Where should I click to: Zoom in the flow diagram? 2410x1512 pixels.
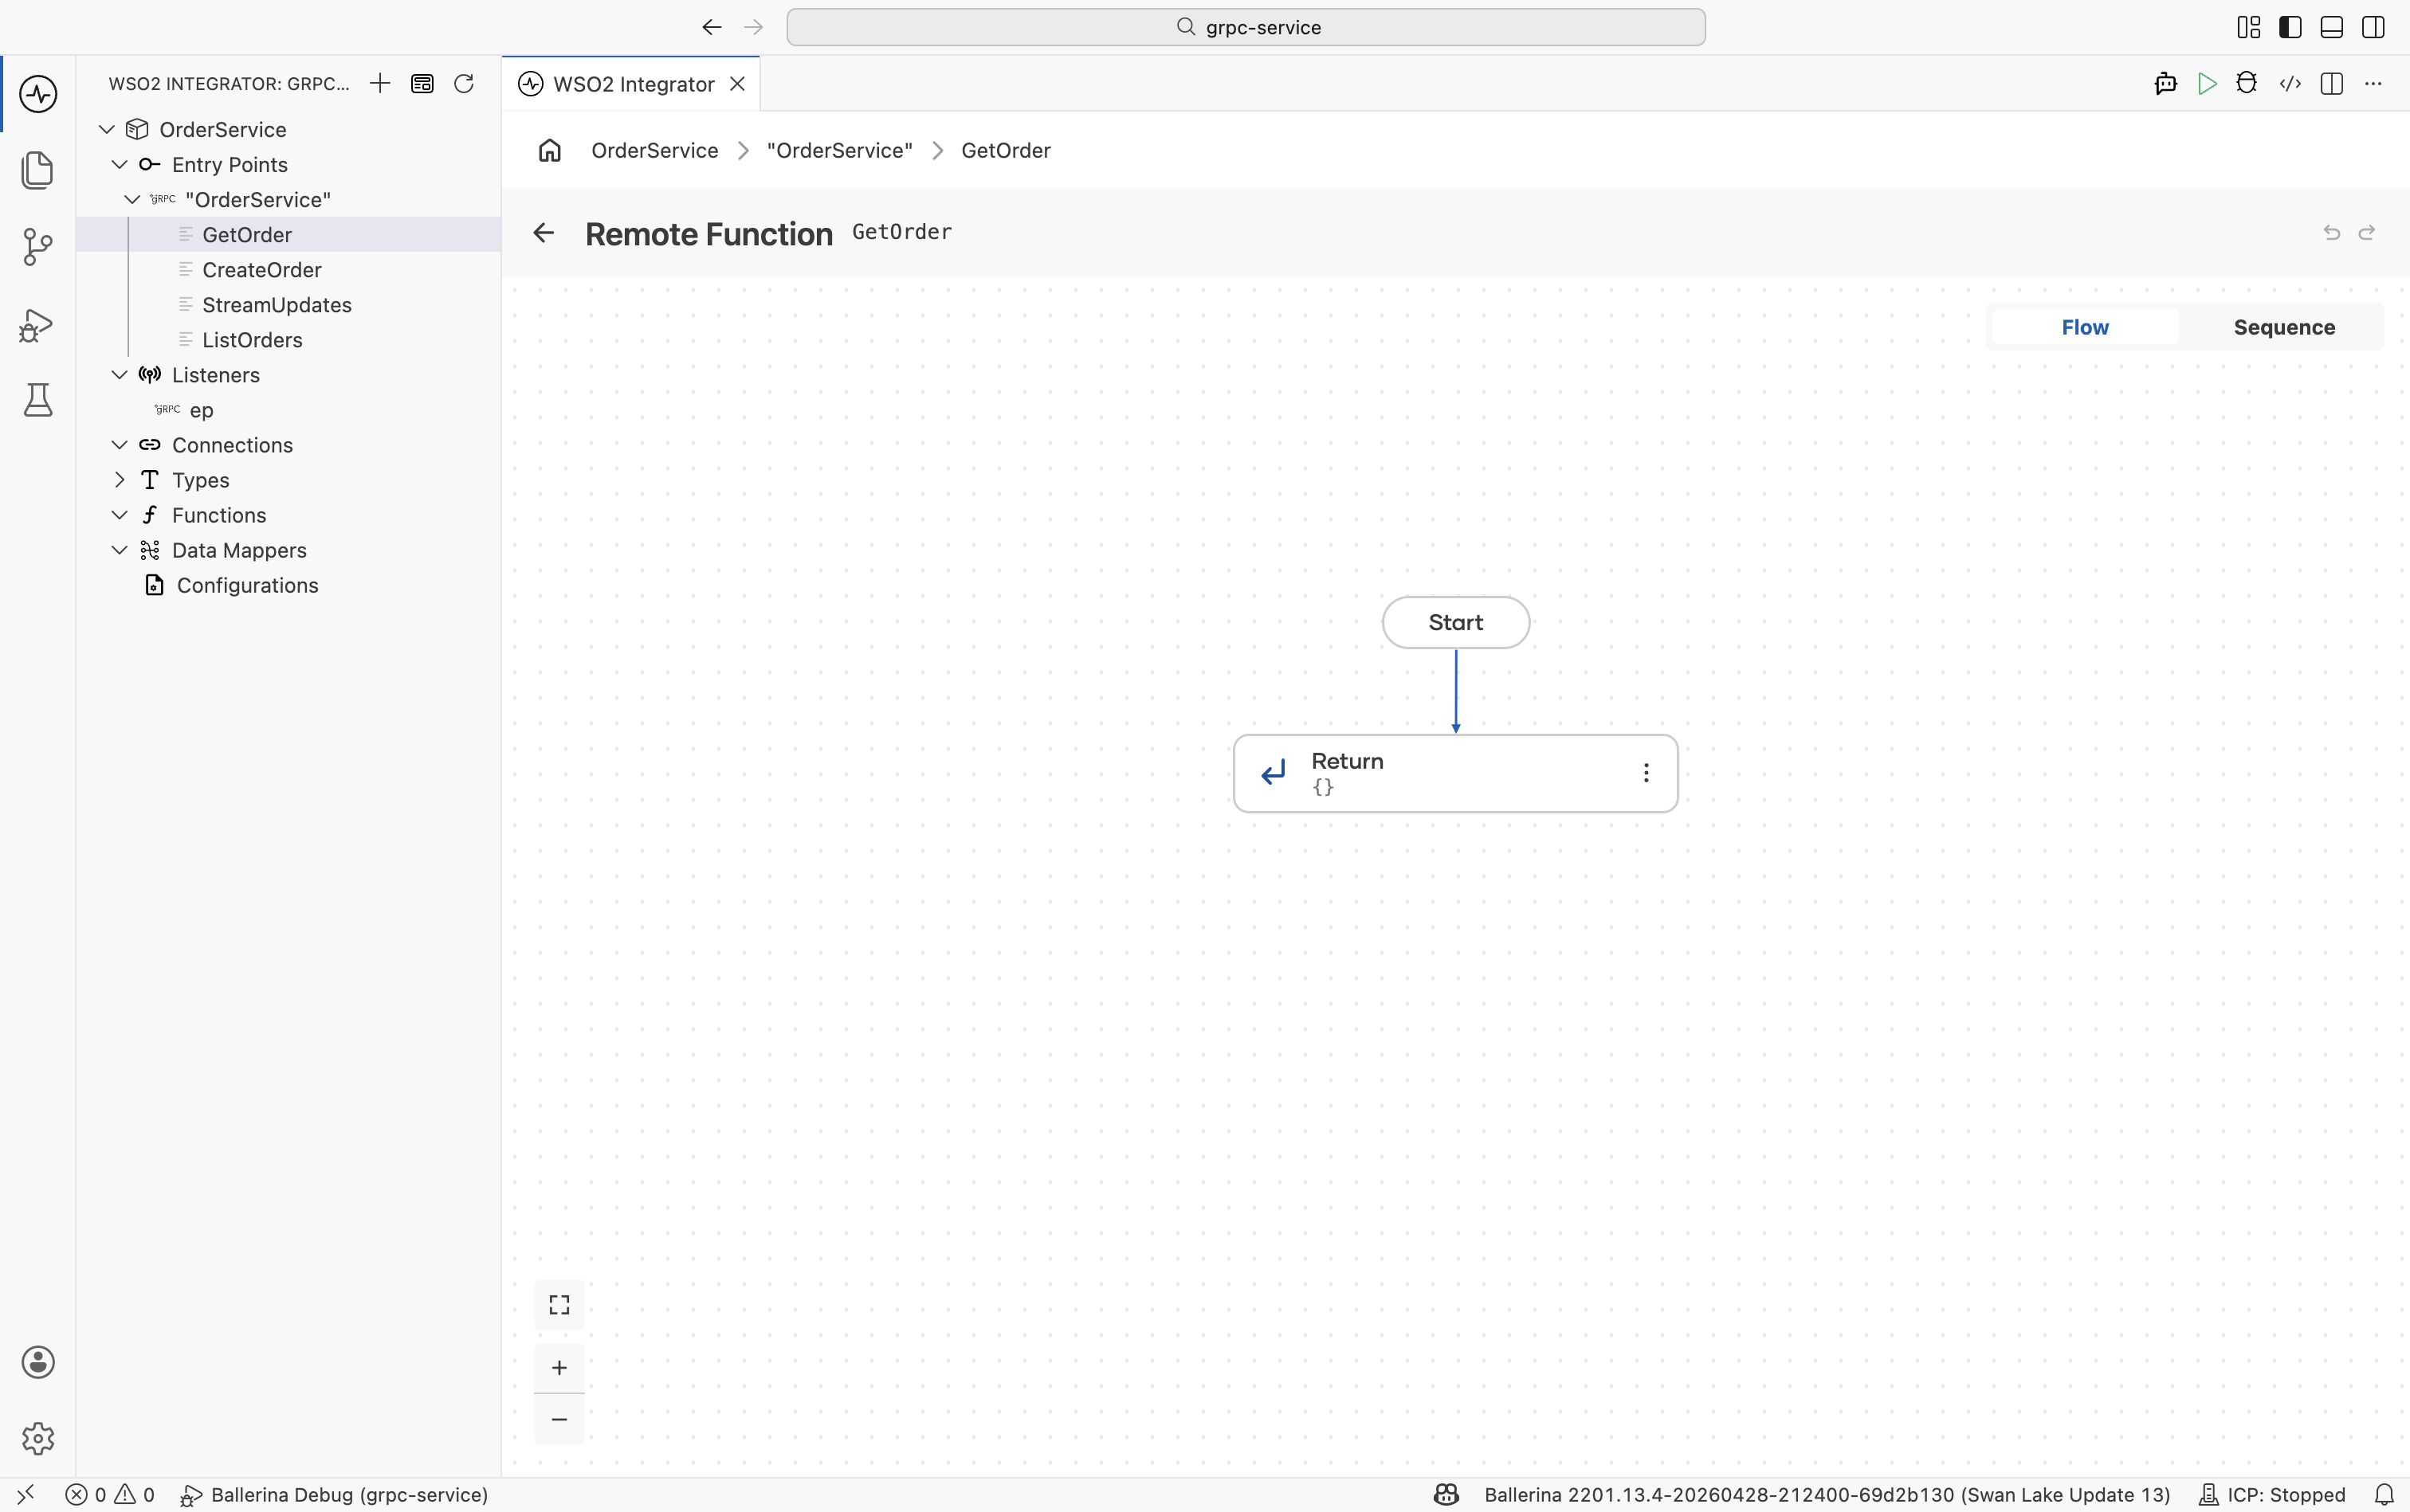point(559,1367)
